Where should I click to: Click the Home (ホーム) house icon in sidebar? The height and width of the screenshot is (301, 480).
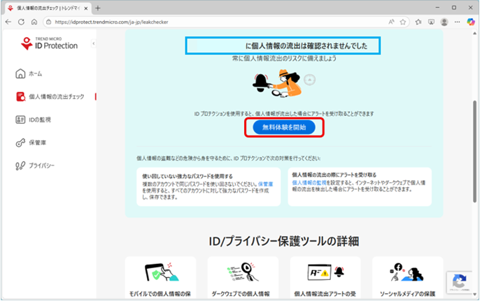[20, 73]
